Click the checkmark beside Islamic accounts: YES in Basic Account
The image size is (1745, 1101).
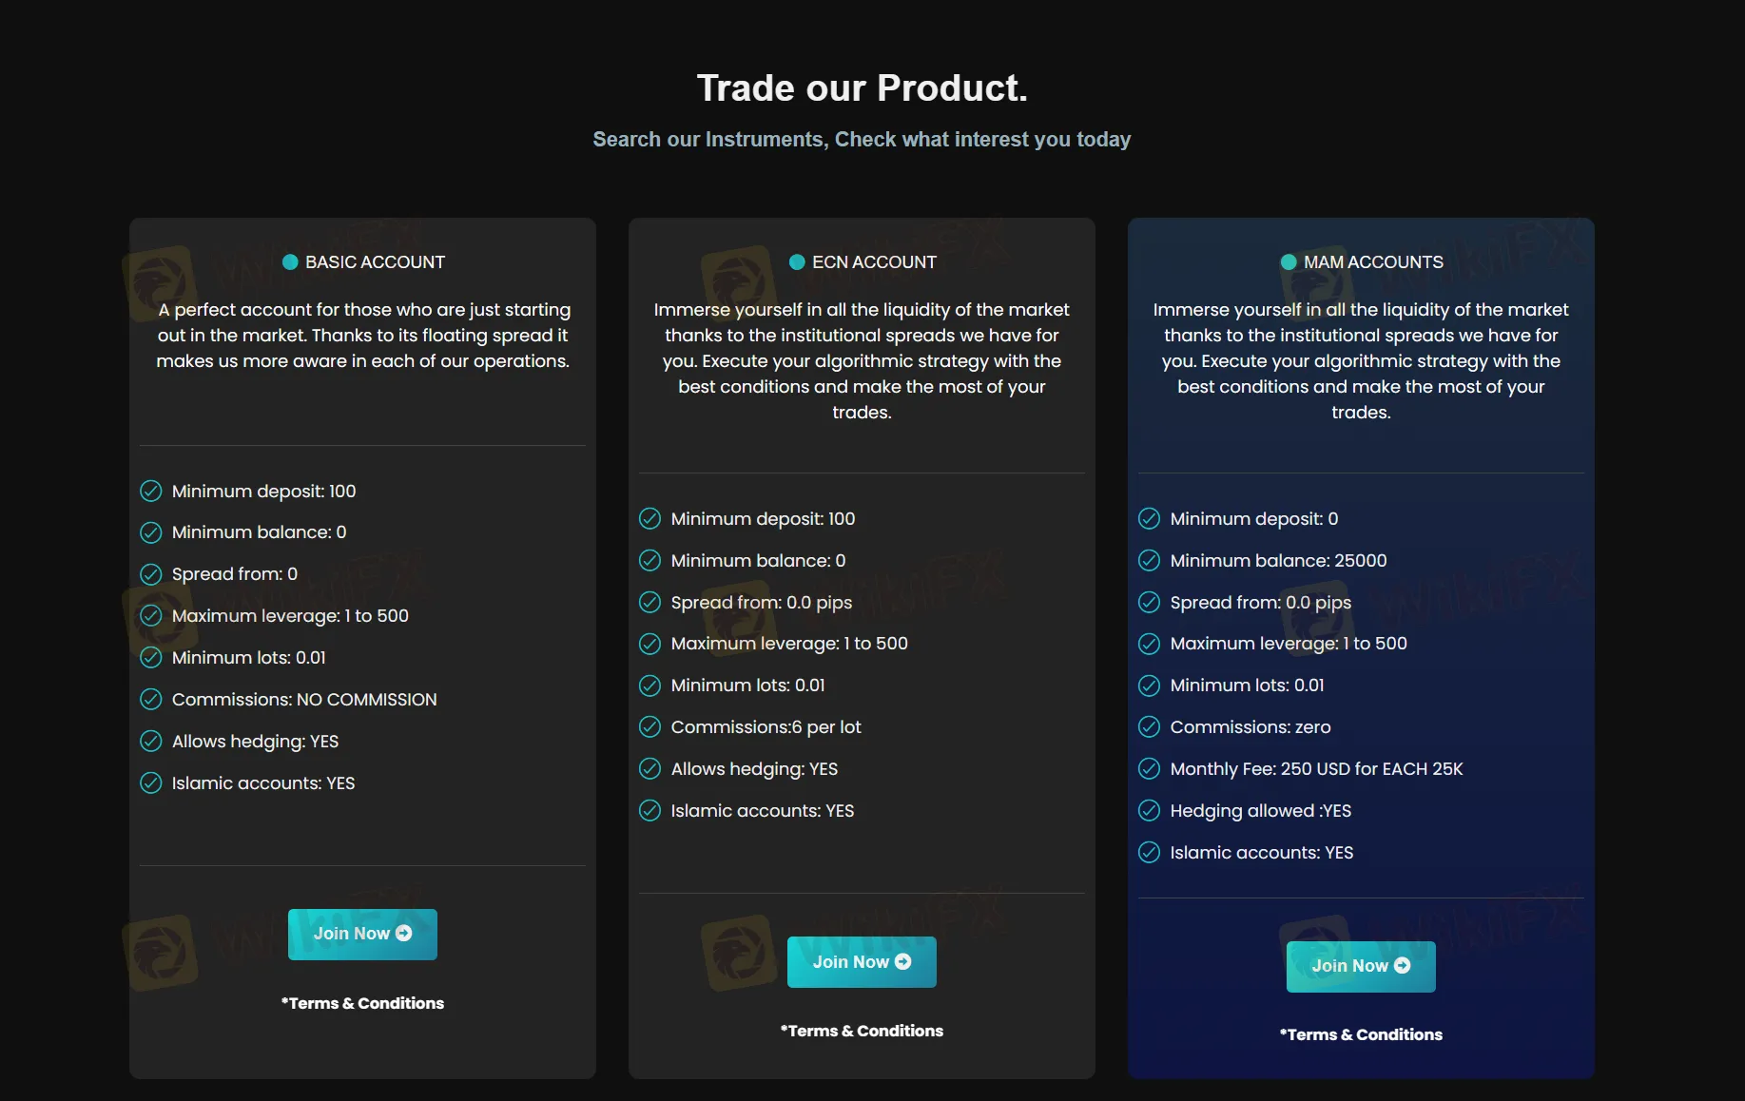coord(152,782)
